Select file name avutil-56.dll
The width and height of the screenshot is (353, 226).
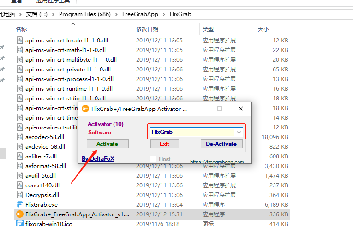coord(41,175)
